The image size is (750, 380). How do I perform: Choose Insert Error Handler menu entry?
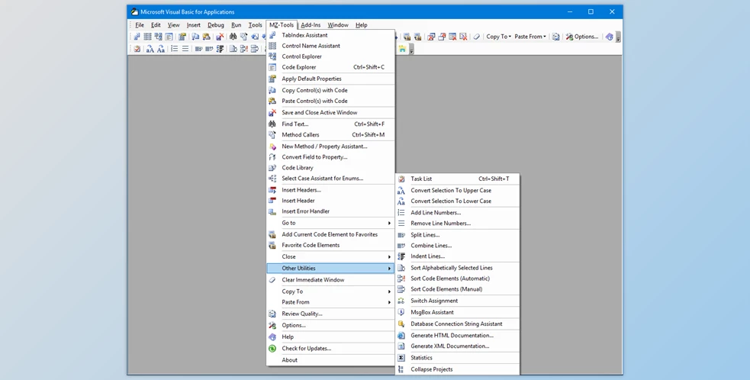coord(330,211)
